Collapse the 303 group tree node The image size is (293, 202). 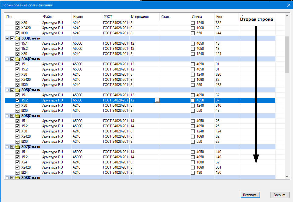coord(7,38)
